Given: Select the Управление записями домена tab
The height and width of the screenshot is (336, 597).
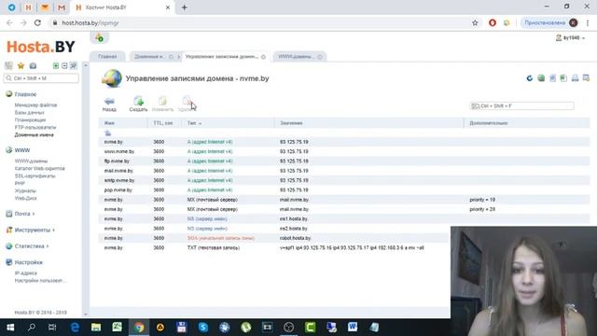Looking at the screenshot, I should tap(222, 56).
